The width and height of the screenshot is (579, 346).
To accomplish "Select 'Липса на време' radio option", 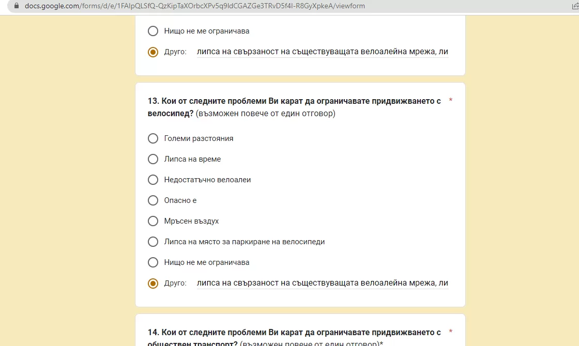I will point(153,159).
